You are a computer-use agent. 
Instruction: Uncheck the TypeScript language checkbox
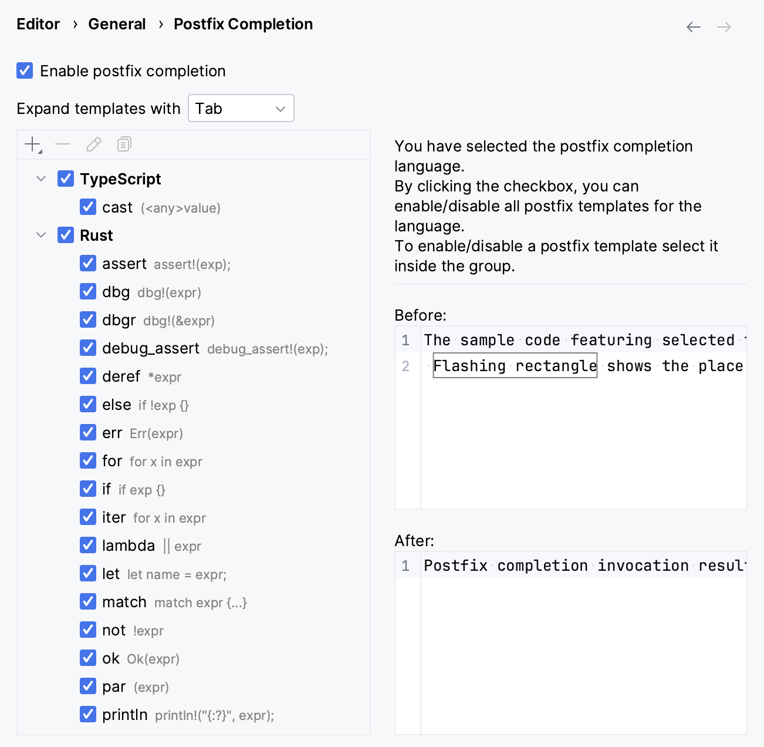pos(65,179)
